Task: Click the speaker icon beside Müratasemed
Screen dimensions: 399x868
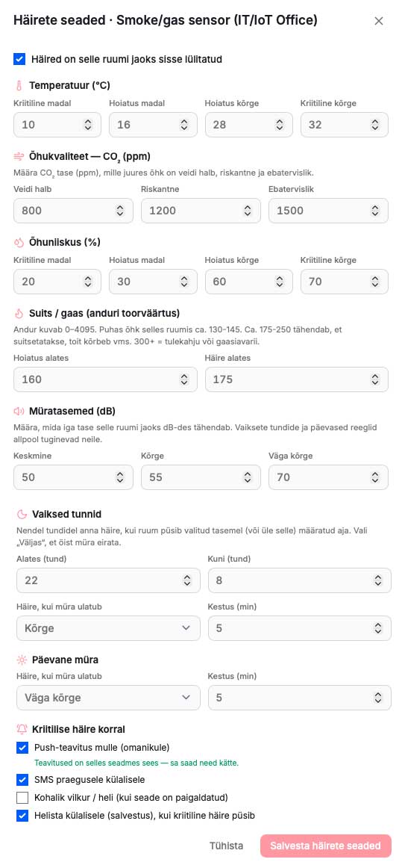Action: (x=19, y=411)
